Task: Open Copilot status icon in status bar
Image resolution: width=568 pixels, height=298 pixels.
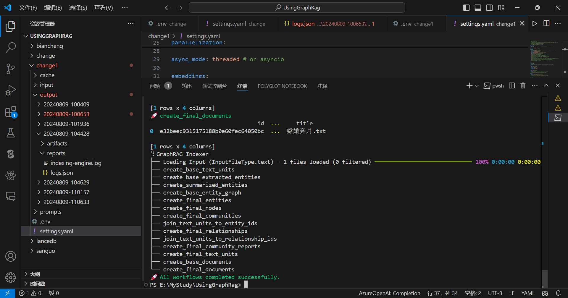Action: [545, 293]
